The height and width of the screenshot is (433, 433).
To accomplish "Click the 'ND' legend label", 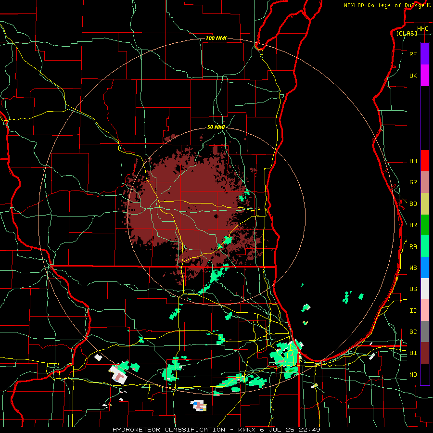I will pos(413,375).
